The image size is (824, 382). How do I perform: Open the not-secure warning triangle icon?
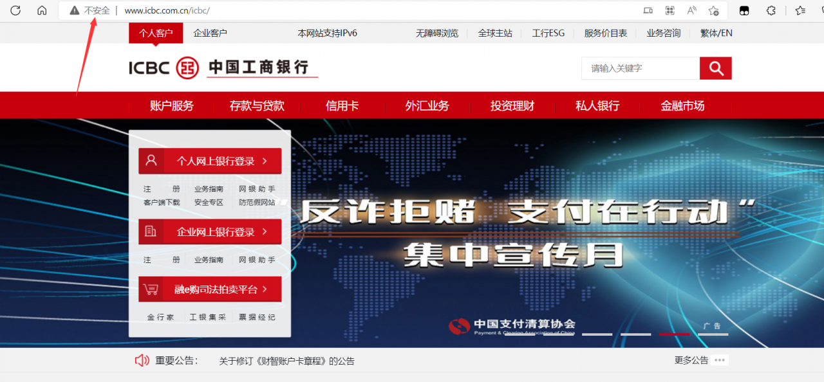point(75,10)
